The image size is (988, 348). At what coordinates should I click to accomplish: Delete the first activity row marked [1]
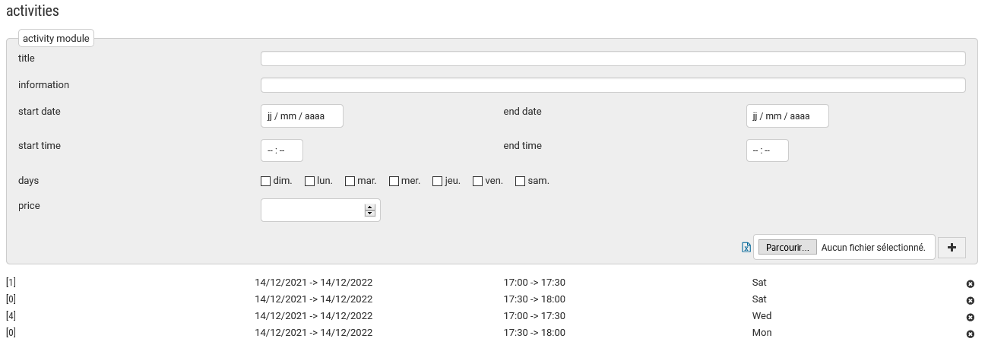[970, 283]
